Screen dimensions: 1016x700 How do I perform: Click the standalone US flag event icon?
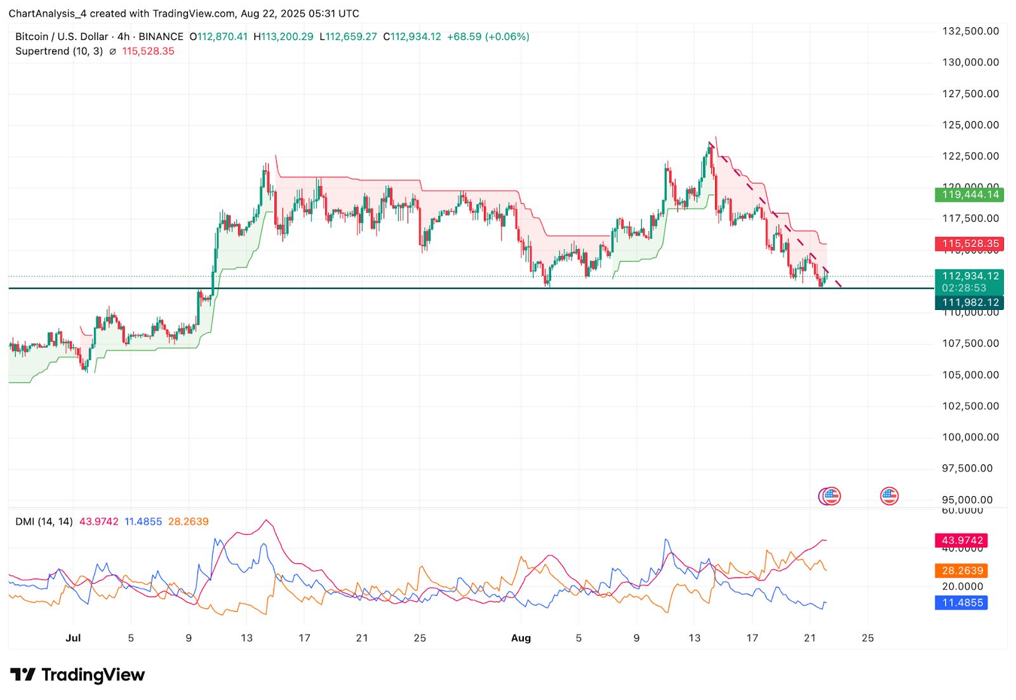coord(889,496)
